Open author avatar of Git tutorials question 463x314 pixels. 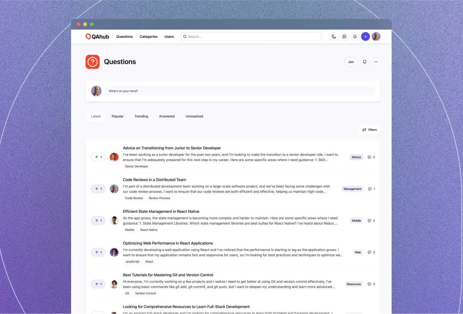tap(114, 284)
